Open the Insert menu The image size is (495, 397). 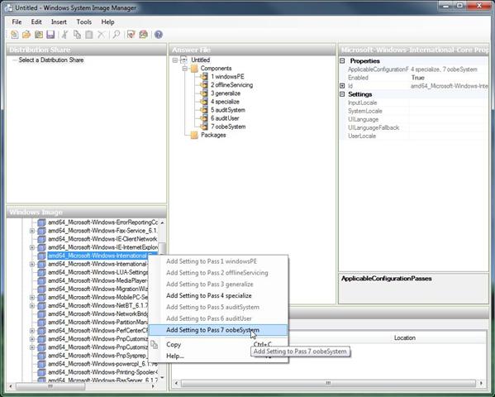point(59,22)
